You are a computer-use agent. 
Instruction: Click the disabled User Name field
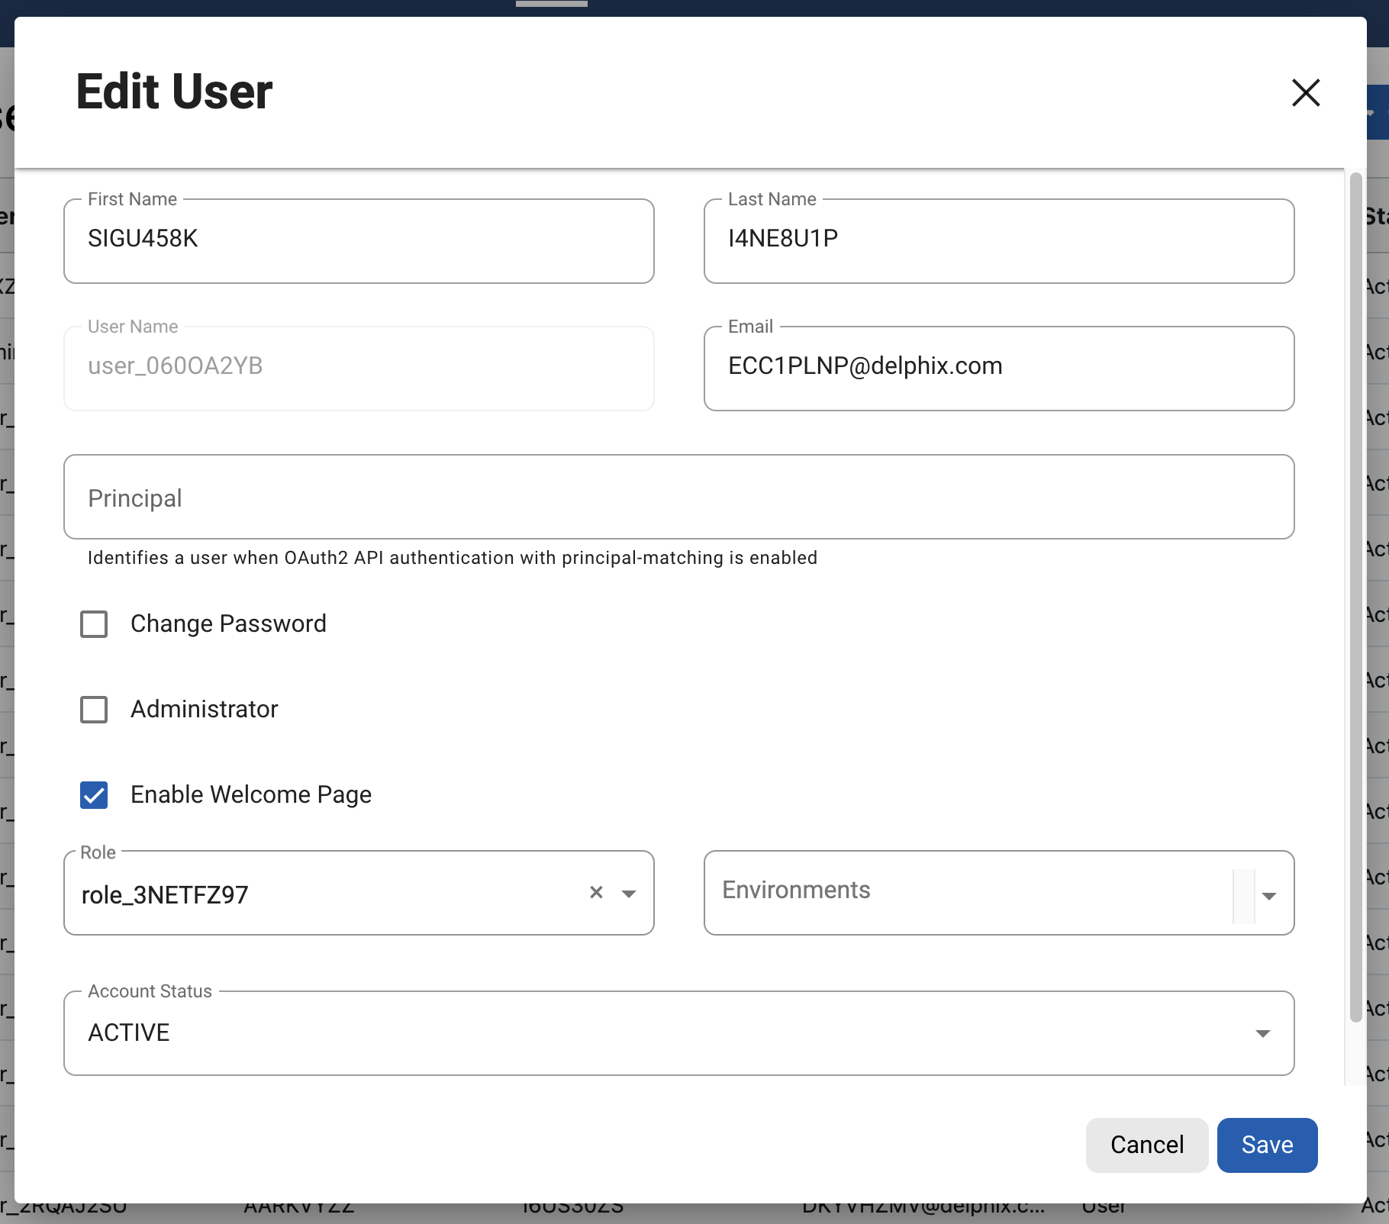point(359,367)
